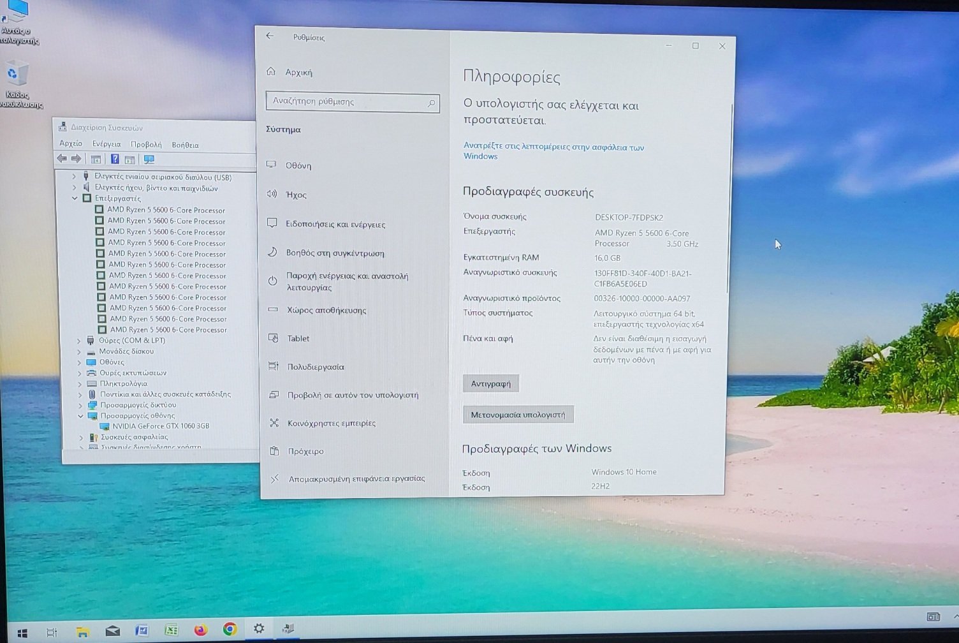Collapse the Προσαρμογείς οθόνης display adapters node
The image size is (959, 643).
pos(81,416)
